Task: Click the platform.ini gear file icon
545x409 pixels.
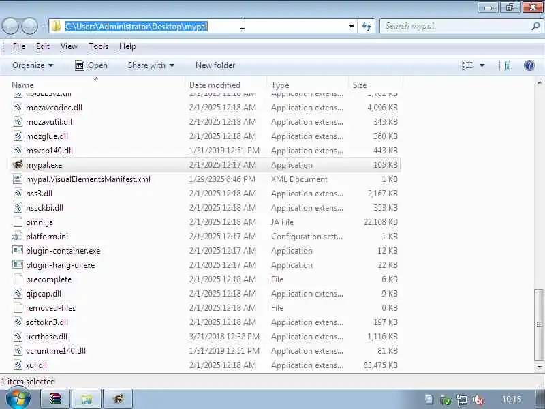Action: (x=18, y=237)
